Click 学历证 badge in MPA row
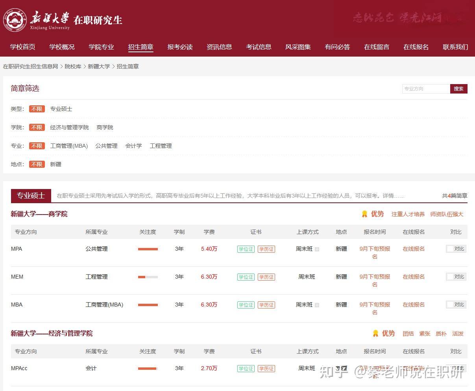The height and width of the screenshot is (391, 475). coord(266,249)
